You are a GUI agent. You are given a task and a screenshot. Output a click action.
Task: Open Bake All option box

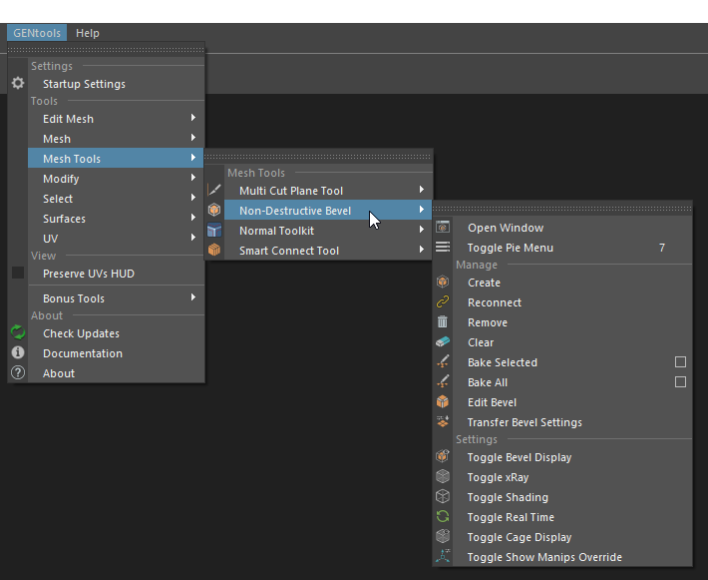(680, 382)
